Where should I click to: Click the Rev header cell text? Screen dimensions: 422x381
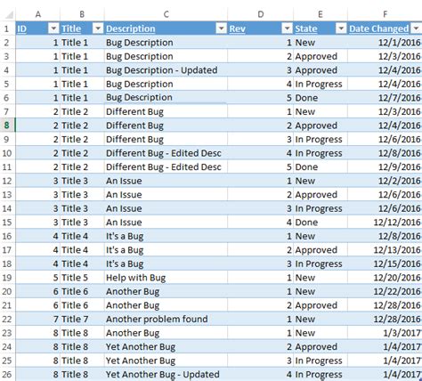click(238, 28)
